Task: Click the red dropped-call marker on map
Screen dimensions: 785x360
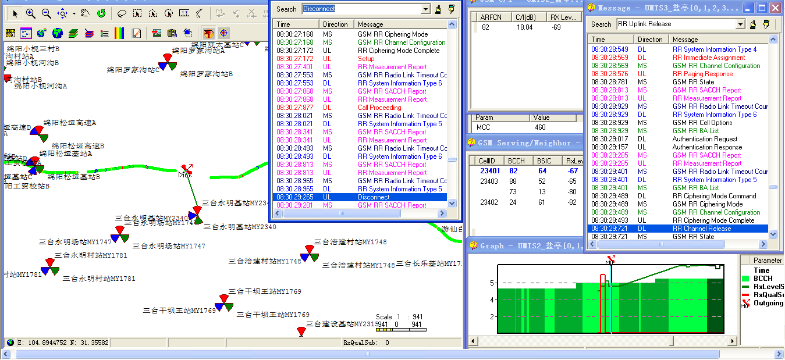Action: click(187, 169)
